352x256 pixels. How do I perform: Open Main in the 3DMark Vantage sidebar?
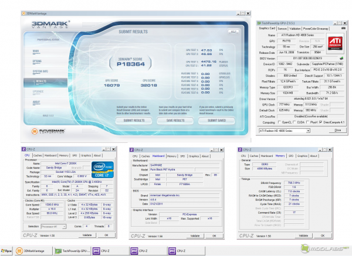[36, 52]
